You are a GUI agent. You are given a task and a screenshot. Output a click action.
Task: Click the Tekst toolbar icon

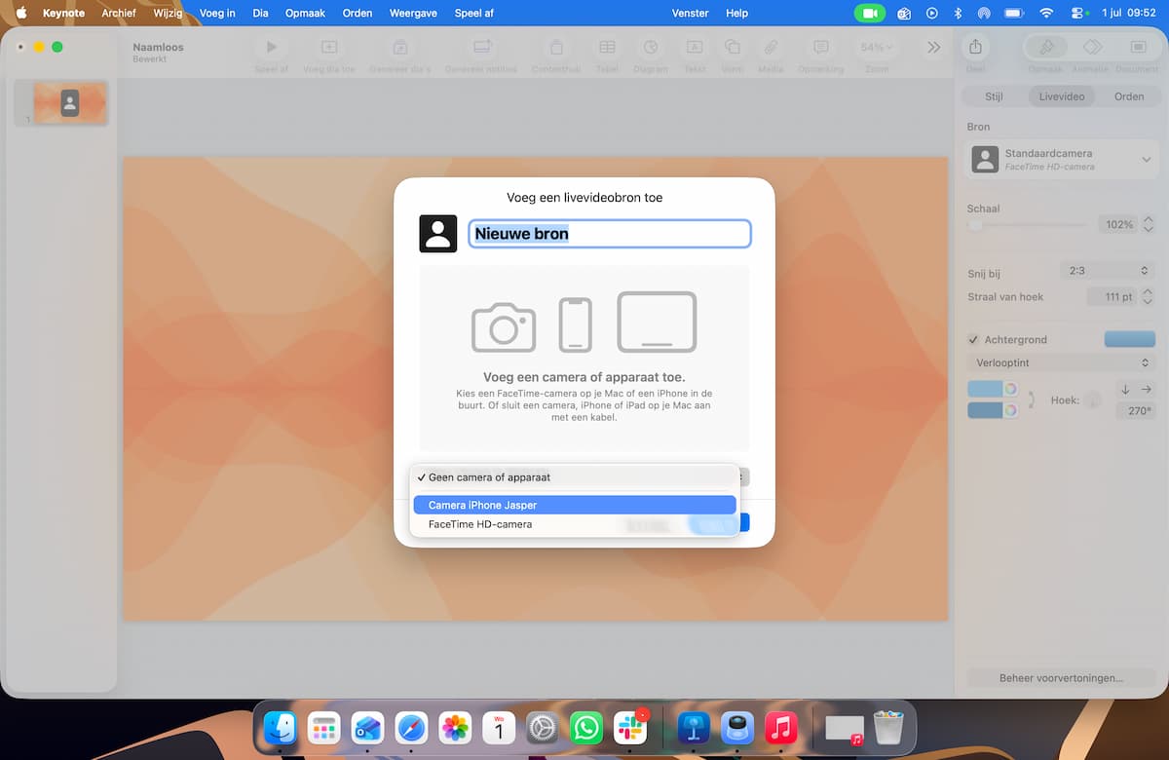tap(695, 47)
